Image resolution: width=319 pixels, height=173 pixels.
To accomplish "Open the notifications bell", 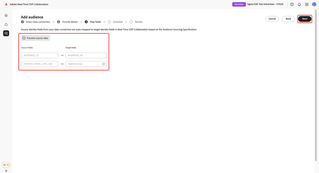I will point(299,4).
